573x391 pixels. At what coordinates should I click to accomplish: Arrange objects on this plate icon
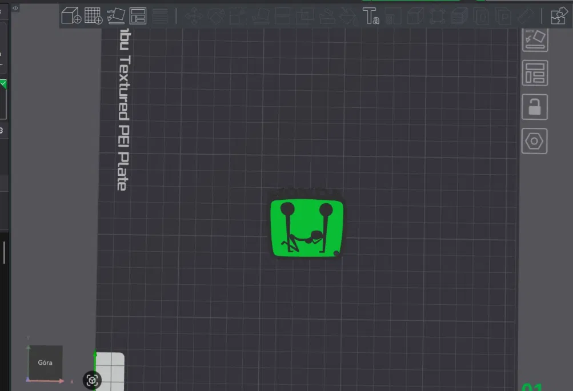click(x=535, y=73)
